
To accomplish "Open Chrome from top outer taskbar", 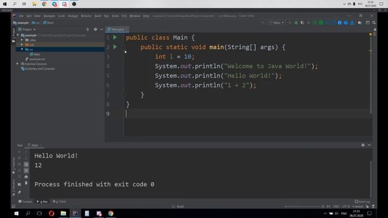I will point(44,4).
